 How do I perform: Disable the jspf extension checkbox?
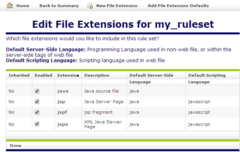coord(37,112)
